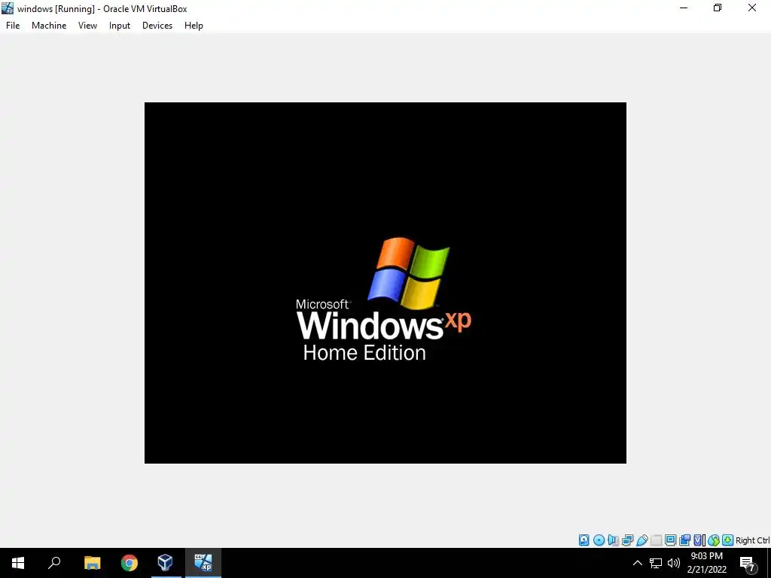Viewport: 771px width, 578px height.
Task: Close the VirtualBox VM window
Action: 752,8
